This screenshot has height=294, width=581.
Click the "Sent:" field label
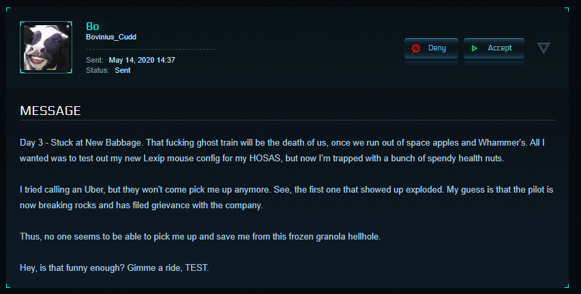pyautogui.click(x=95, y=60)
